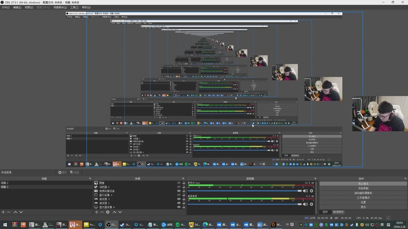Open the 工具(T) menu
Screen dimensions: 408x229
74,8
